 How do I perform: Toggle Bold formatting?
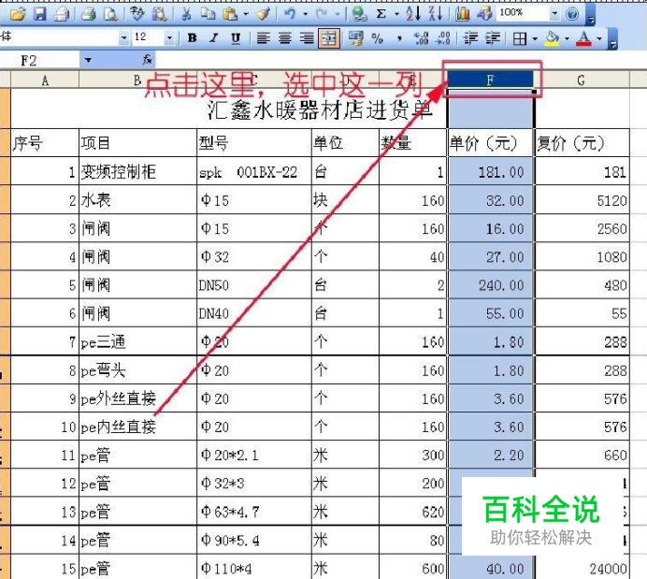click(x=192, y=38)
